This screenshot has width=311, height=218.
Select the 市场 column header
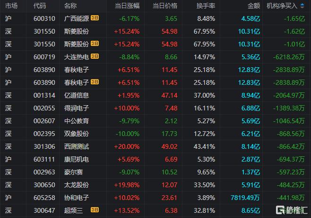11,6
